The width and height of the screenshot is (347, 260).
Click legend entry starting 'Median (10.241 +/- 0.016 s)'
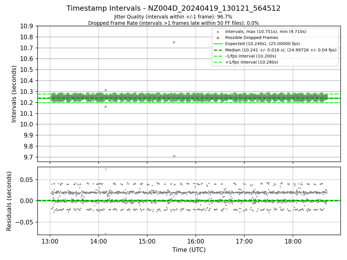click(x=281, y=50)
